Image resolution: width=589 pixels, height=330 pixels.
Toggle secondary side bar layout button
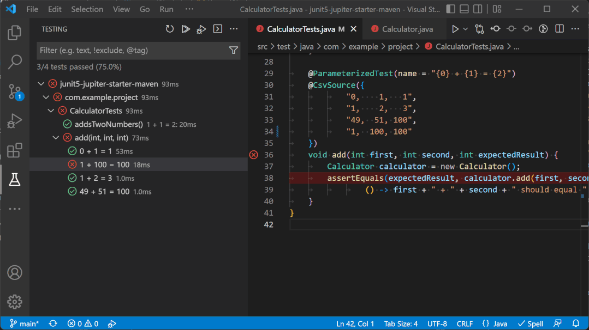(x=478, y=9)
